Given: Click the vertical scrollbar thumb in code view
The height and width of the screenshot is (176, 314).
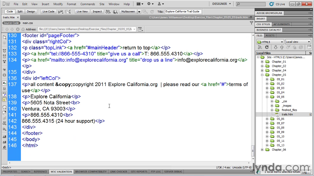Looking at the screenshot, I should [x=253, y=151].
